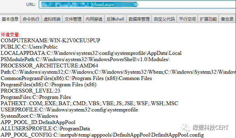236x138 pixels.
Task: Select the PROCESSOR_LEVEL:23 line
Action: 30,91
